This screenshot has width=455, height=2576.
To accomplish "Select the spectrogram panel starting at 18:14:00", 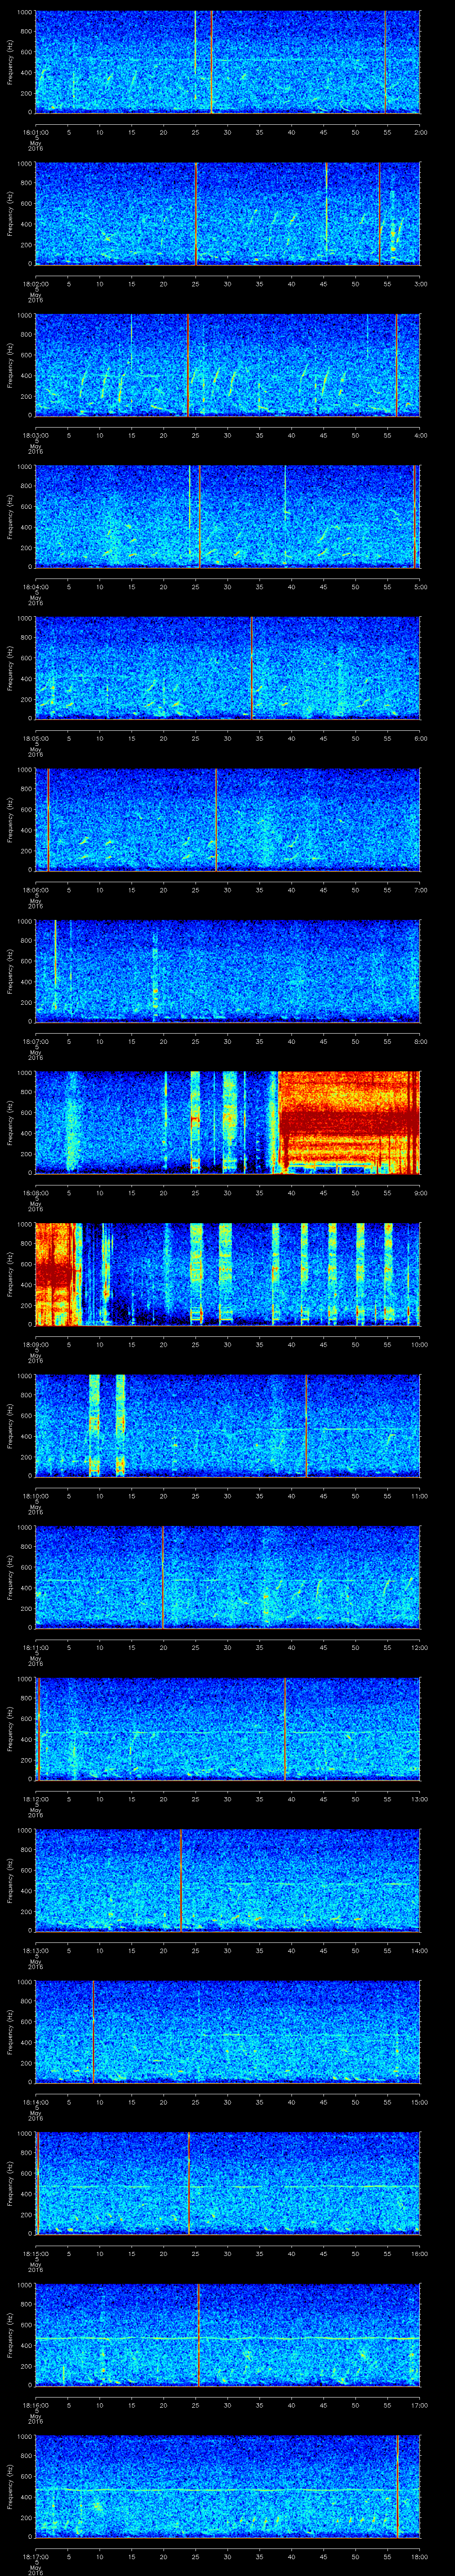I will [227, 2032].
